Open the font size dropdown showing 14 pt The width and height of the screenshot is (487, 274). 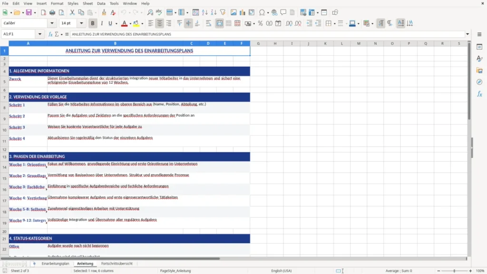pos(81,23)
